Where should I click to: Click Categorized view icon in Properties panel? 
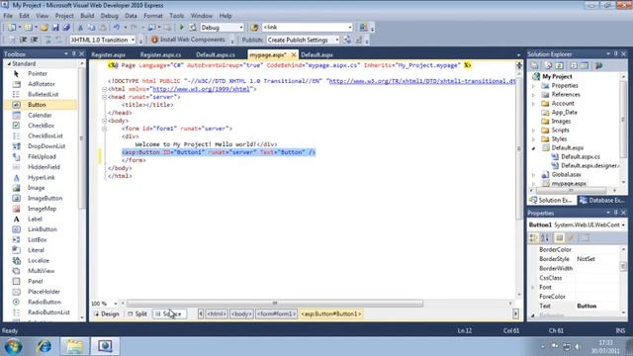[x=534, y=237]
